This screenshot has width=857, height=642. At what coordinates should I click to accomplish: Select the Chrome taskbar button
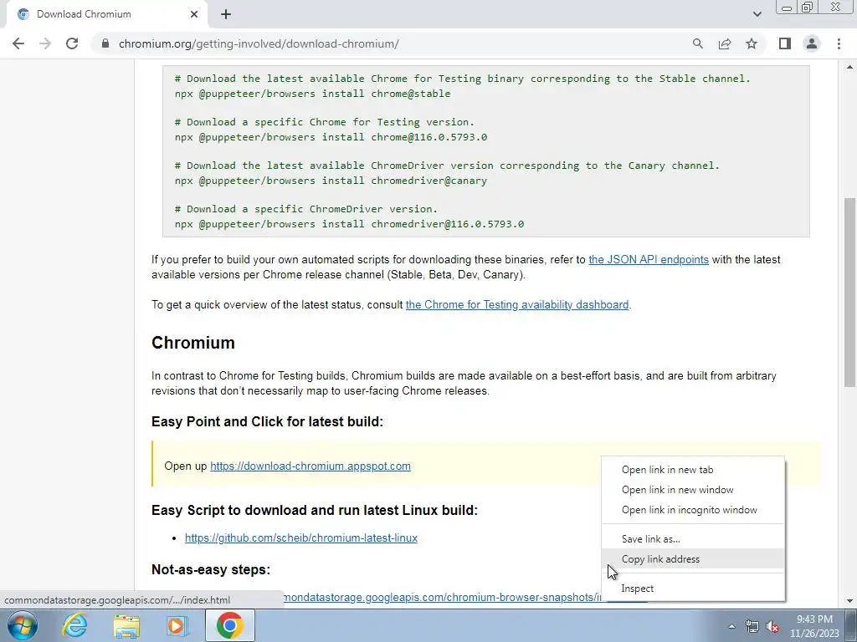click(x=229, y=625)
